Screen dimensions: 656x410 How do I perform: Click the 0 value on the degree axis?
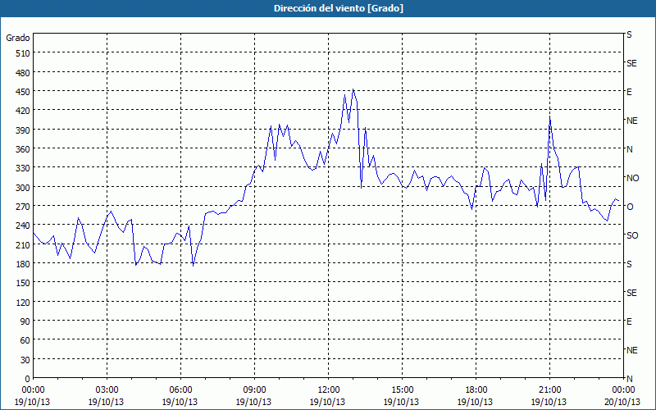tap(28, 379)
